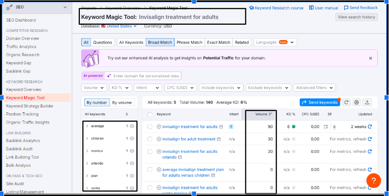The width and height of the screenshot is (389, 196).
Task: Open Backlink Gap tool
Action: 18,71
